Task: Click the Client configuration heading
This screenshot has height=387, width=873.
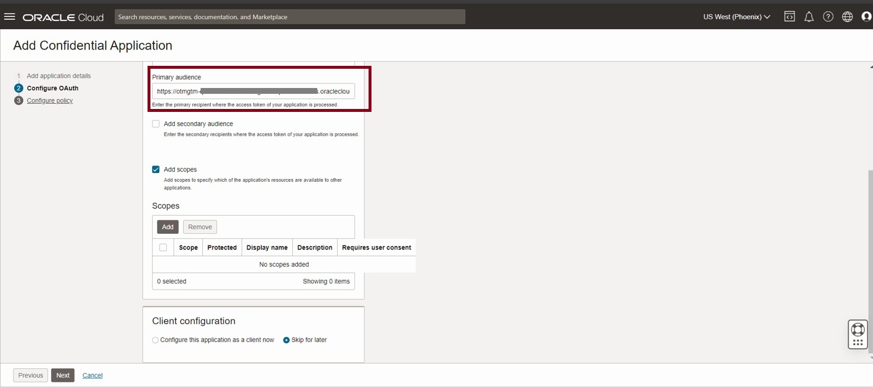Action: 194,321
